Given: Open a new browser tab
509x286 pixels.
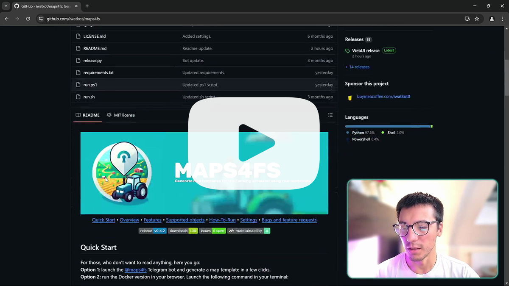Looking at the screenshot, I should (87, 6).
